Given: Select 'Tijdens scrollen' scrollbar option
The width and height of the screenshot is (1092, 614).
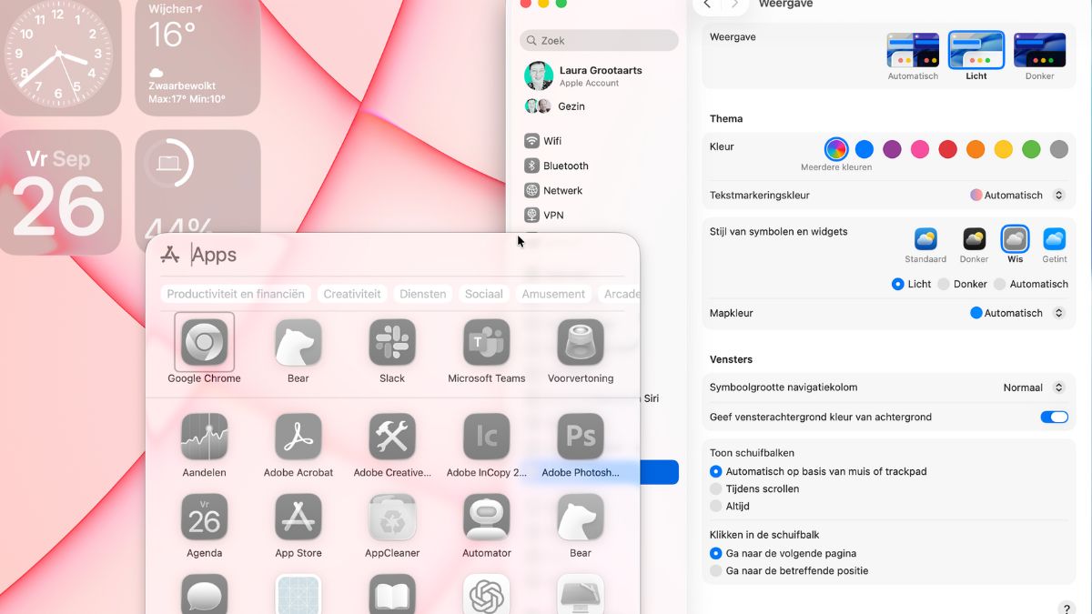Looking at the screenshot, I should pos(716,488).
